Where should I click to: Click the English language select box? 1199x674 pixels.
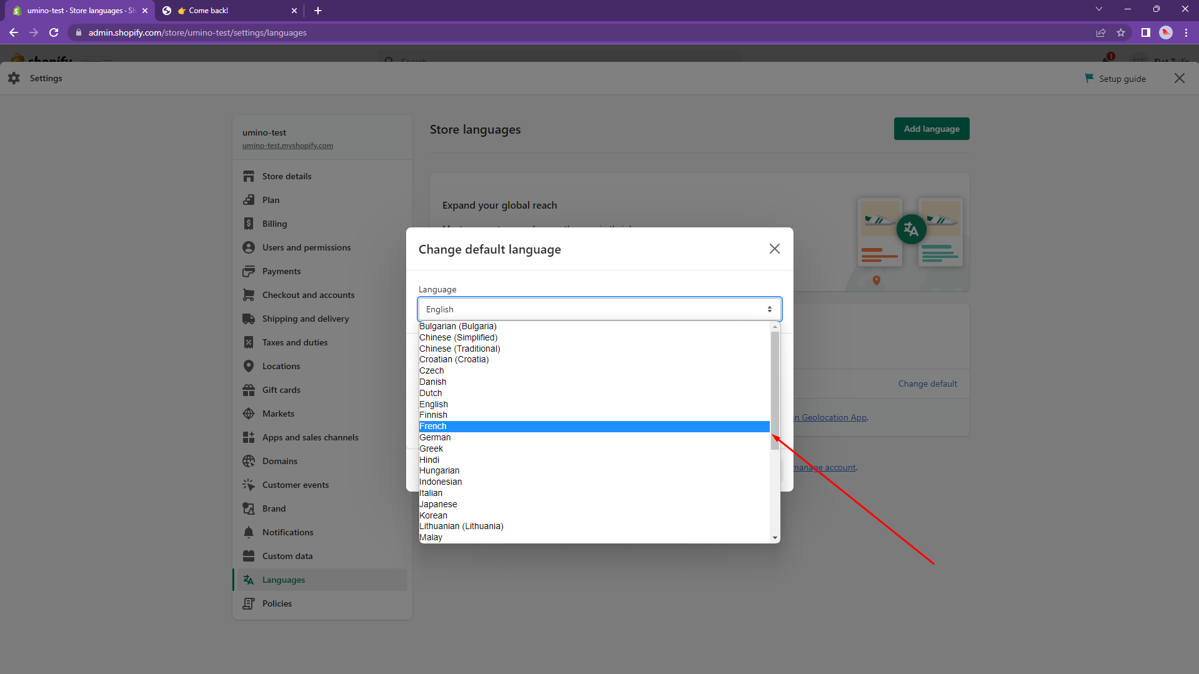pos(599,309)
